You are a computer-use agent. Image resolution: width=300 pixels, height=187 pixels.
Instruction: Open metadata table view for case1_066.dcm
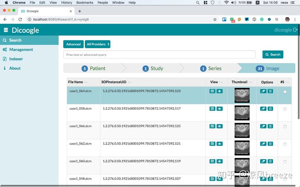212,126
